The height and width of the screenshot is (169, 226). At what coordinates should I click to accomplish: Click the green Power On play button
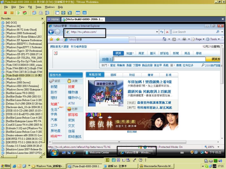18,13
